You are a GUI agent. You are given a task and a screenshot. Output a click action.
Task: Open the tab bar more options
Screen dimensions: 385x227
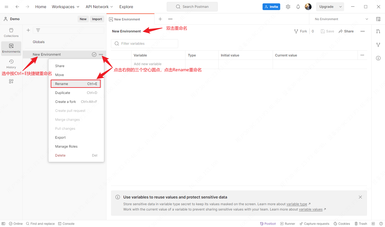point(170,19)
